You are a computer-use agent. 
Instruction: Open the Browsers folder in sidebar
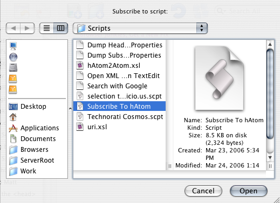click(37, 150)
